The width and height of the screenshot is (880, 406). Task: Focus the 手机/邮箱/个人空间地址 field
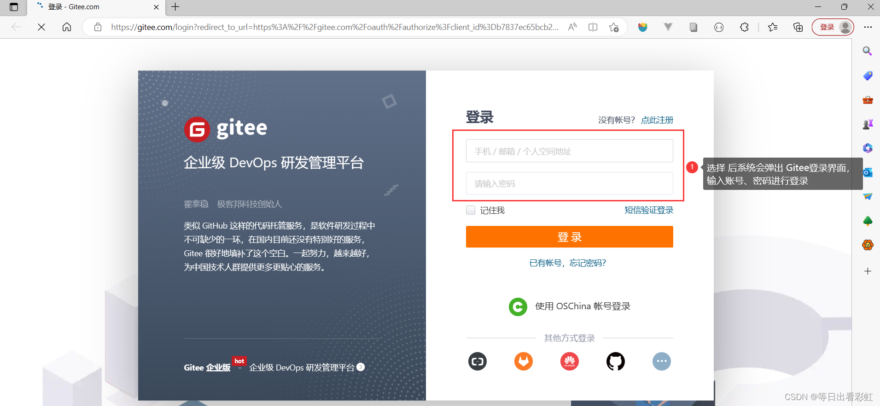pyautogui.click(x=569, y=151)
